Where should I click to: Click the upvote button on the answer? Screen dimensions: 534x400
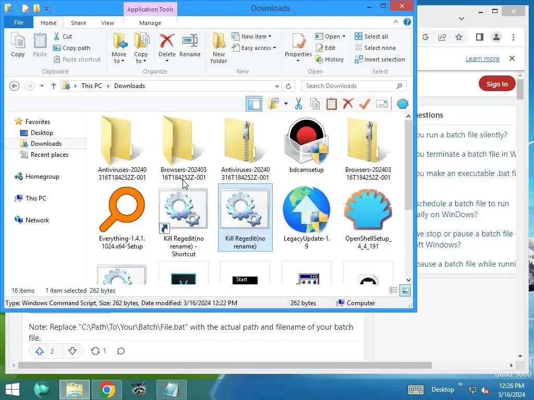(40, 351)
